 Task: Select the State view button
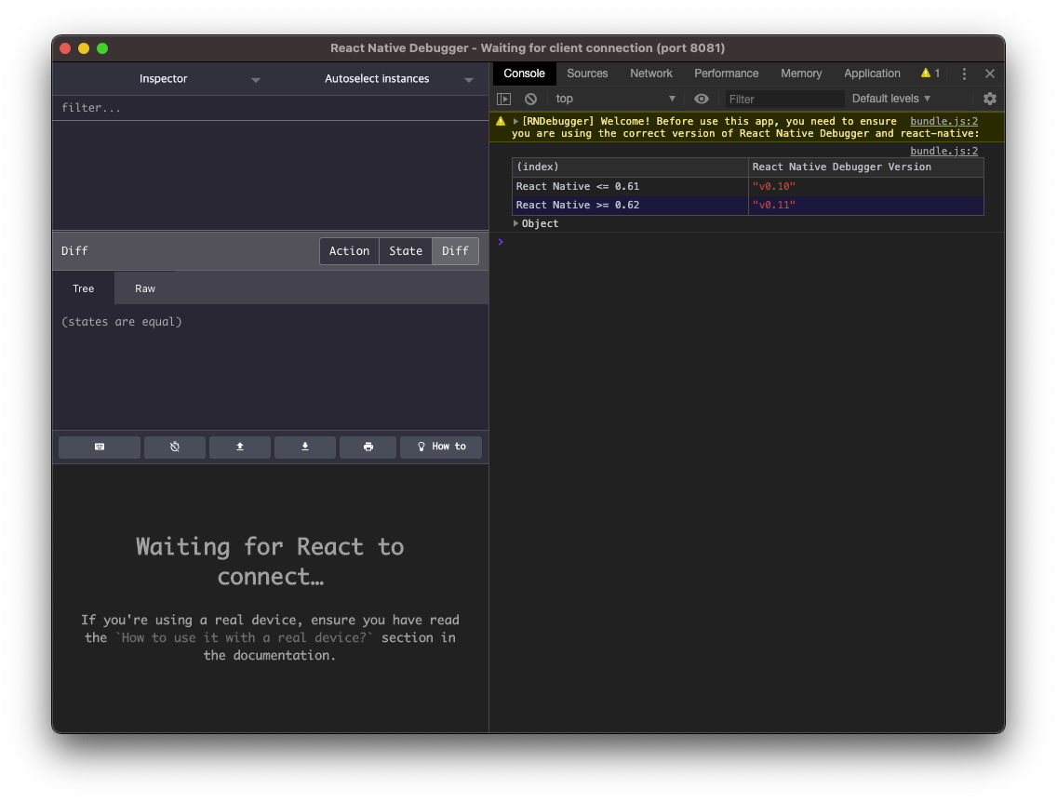(x=406, y=250)
